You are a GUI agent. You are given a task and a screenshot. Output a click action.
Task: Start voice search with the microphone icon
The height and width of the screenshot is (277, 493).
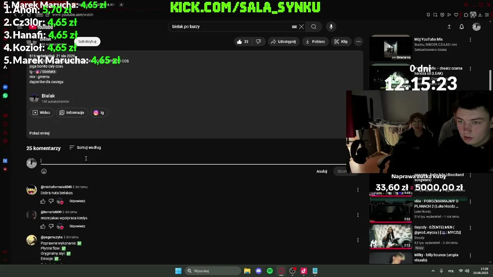pyautogui.click(x=331, y=27)
